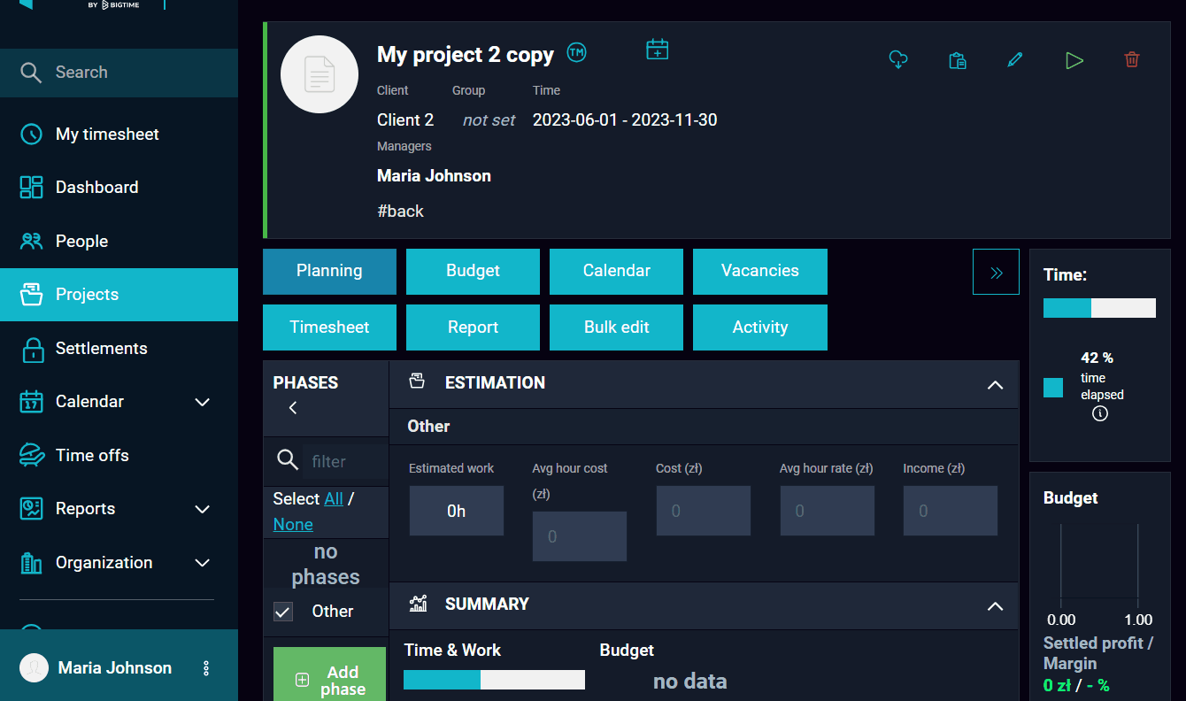The height and width of the screenshot is (701, 1186).
Task: Click the red trash delete icon
Action: pyautogui.click(x=1132, y=60)
